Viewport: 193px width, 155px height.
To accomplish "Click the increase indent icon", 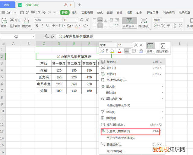I will tap(117, 20).
